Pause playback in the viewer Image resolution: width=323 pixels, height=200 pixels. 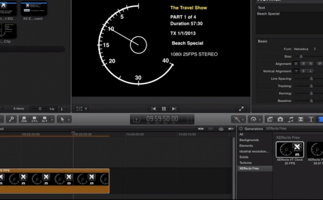click(x=164, y=109)
